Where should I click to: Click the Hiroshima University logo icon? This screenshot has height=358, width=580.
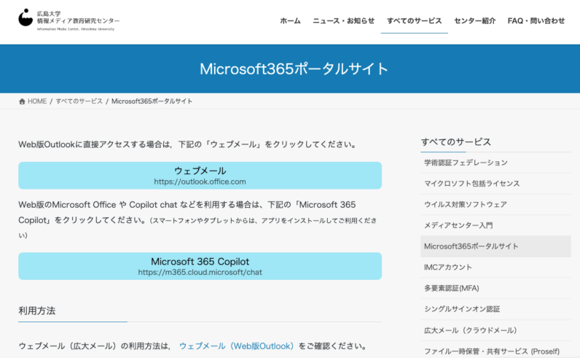click(x=26, y=17)
